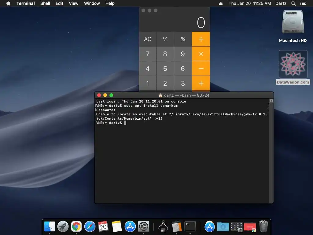Image resolution: width=313 pixels, height=235 pixels.
Task: Click the divide key on Calculator
Action: [201, 39]
